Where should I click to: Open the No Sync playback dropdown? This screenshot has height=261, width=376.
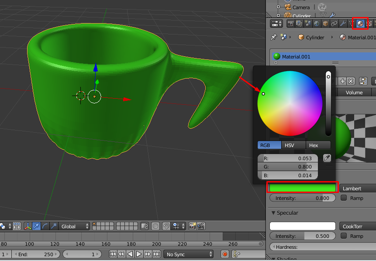pos(189,254)
